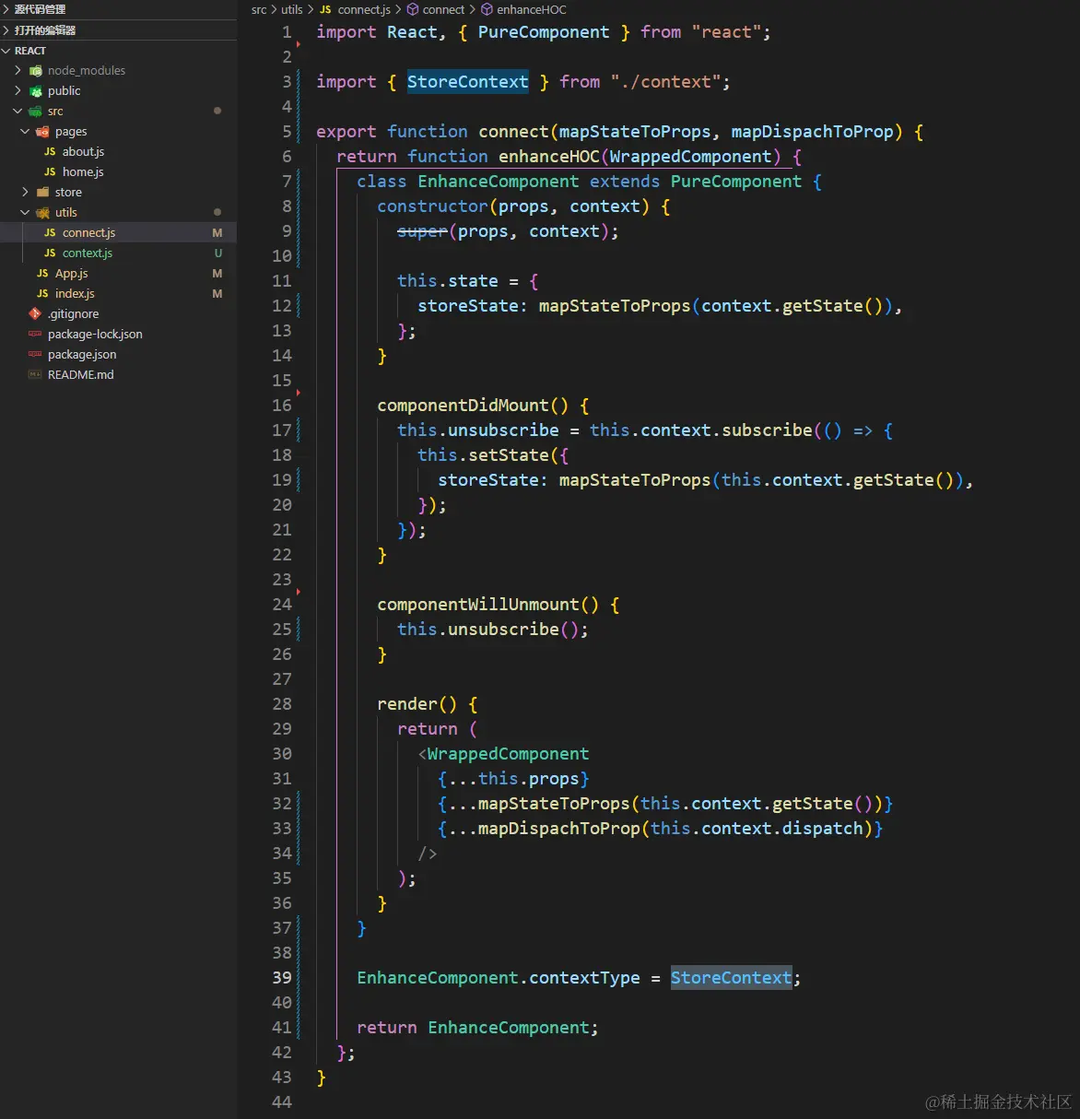This screenshot has height=1119, width=1080.
Task: Click the JS icon of about.js
Action: coord(50,151)
